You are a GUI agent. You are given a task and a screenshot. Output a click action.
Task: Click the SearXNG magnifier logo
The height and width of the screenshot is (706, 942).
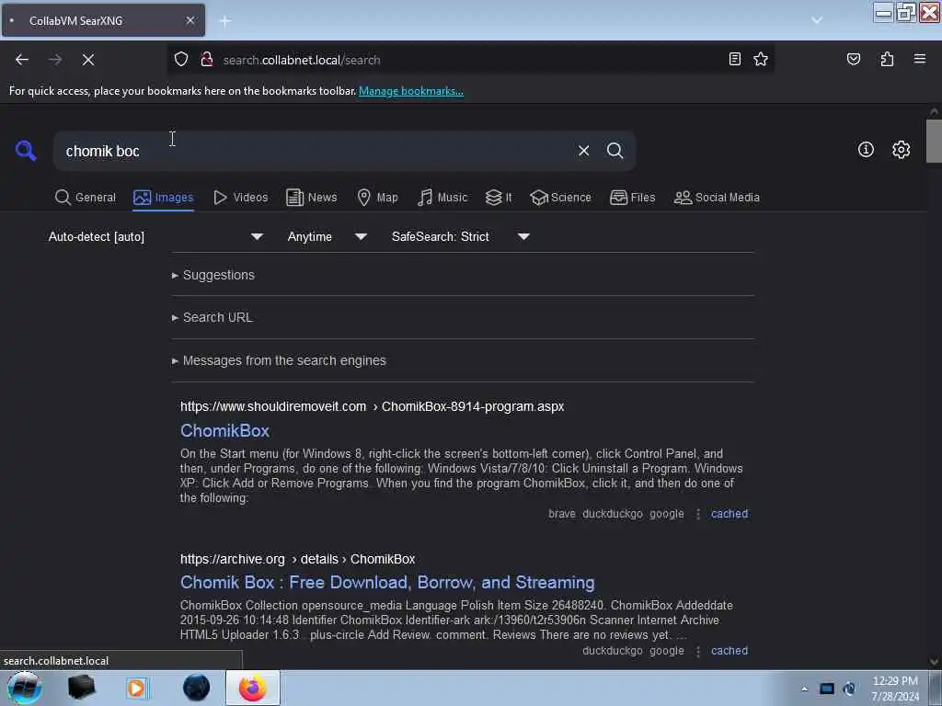(25, 150)
